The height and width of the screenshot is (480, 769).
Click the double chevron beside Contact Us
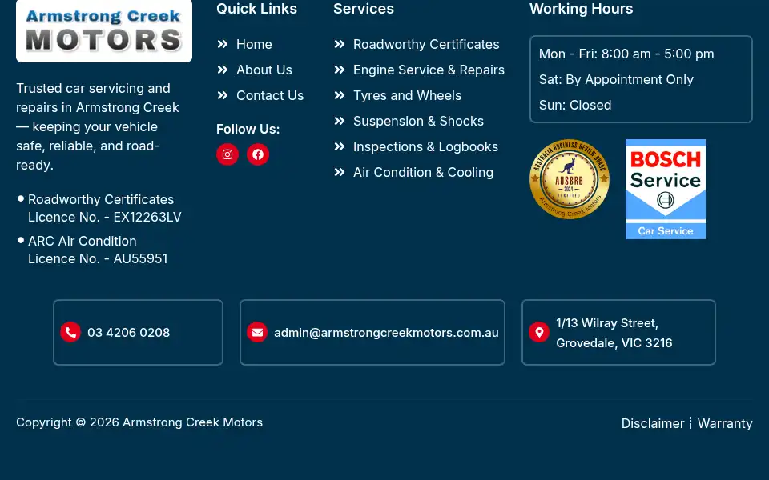pyautogui.click(x=223, y=95)
